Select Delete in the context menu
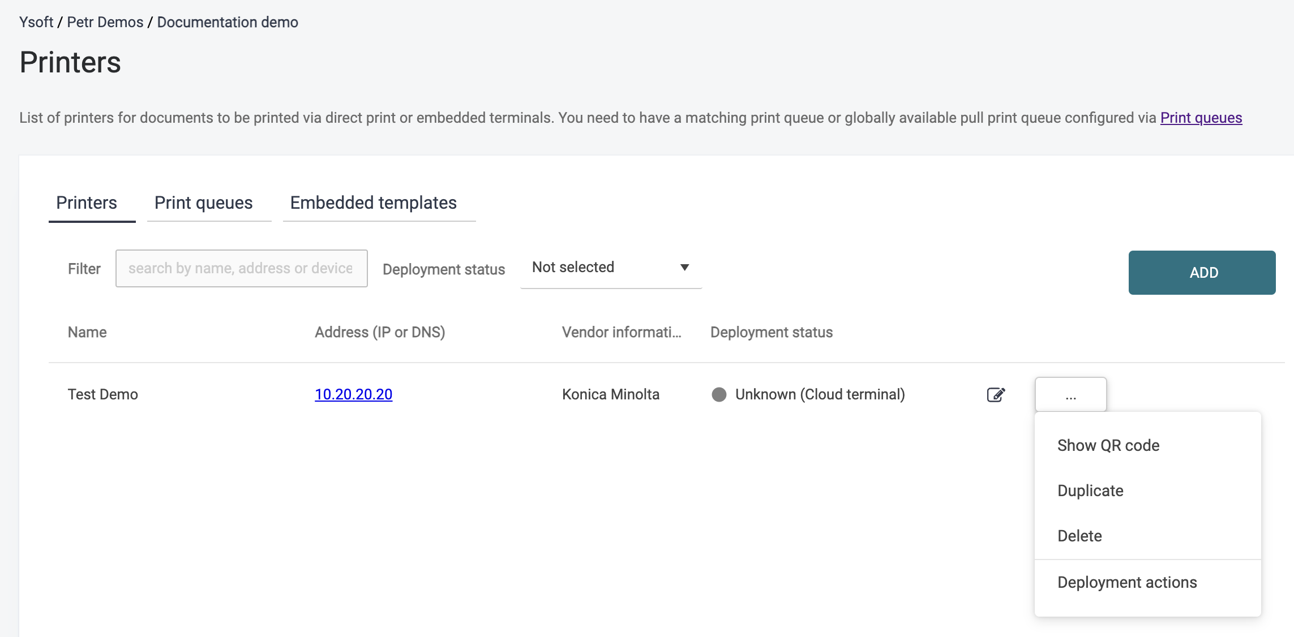The width and height of the screenshot is (1294, 637). [x=1079, y=535]
